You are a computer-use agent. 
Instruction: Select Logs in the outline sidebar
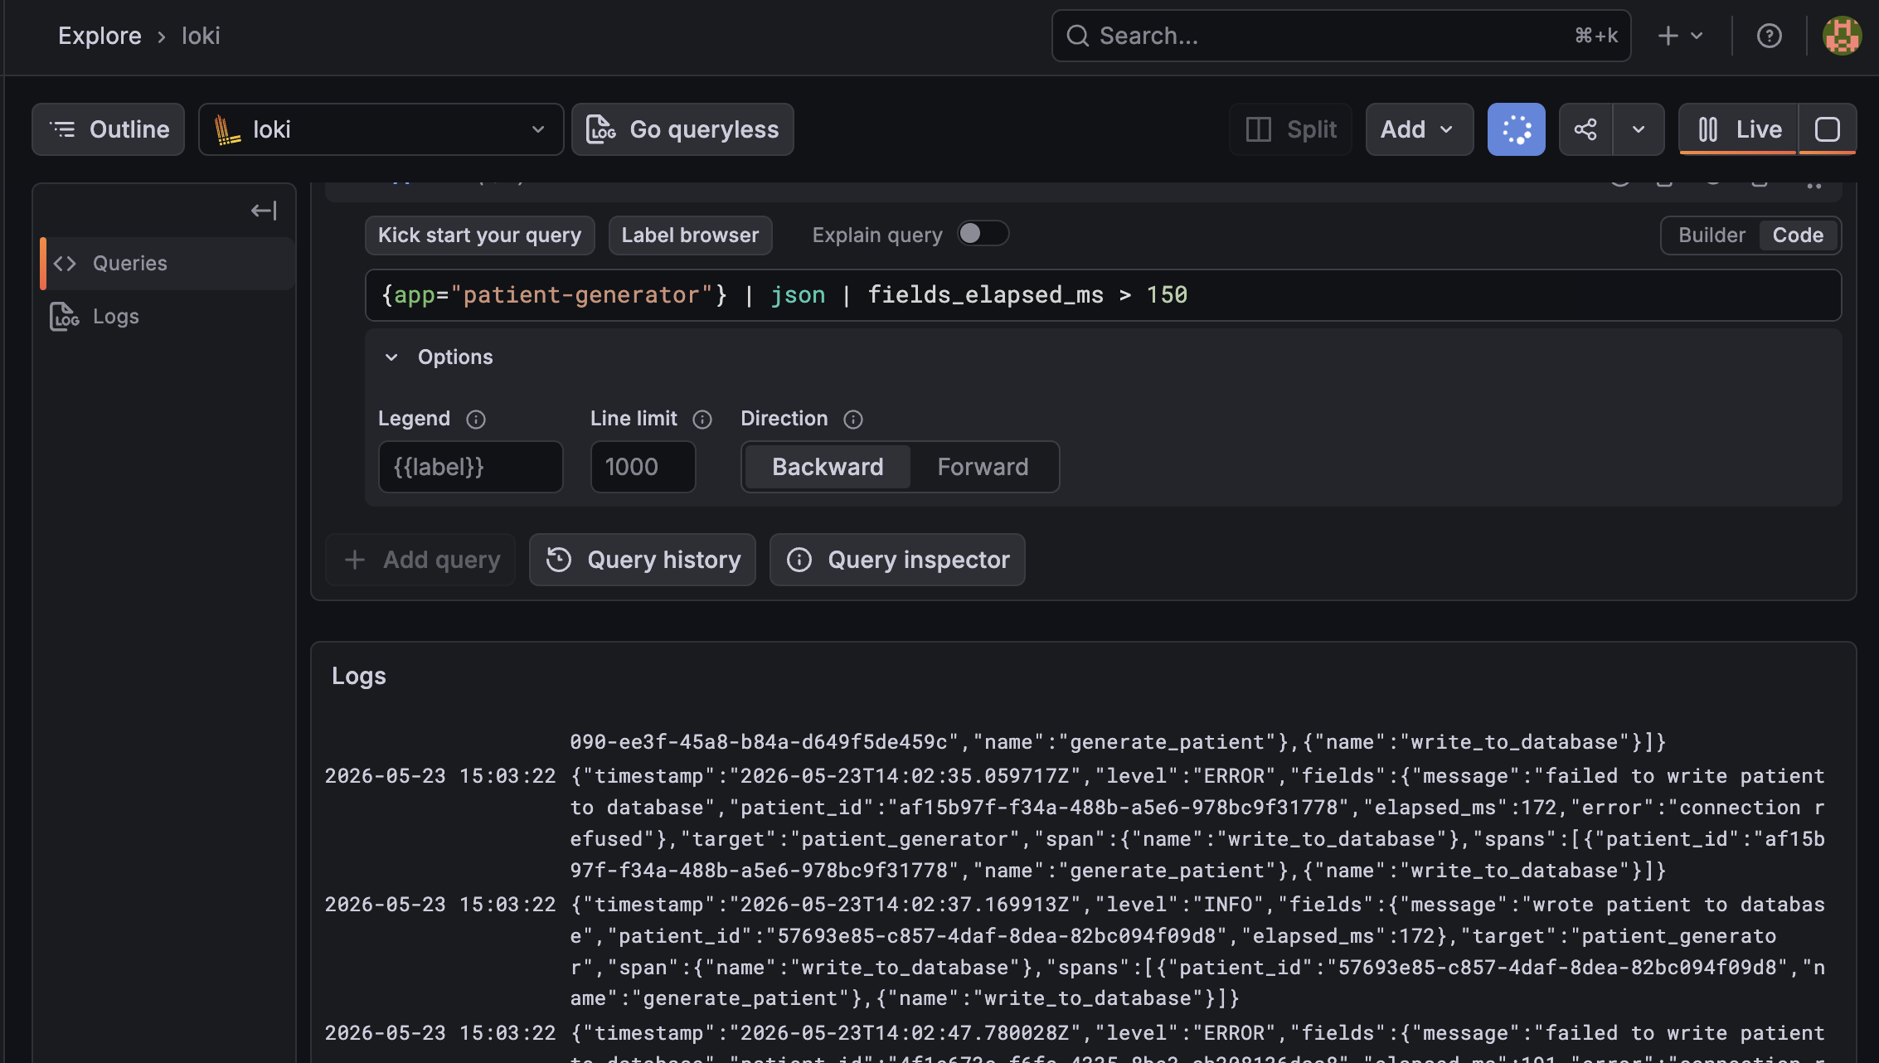168,317
